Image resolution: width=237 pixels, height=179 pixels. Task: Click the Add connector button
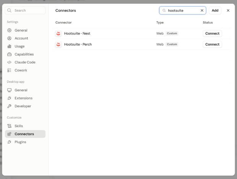point(215,10)
